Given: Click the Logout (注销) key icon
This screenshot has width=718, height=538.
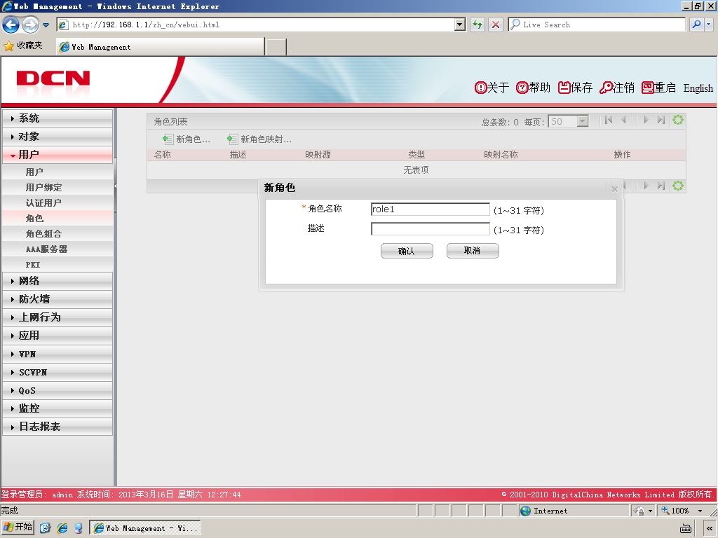Looking at the screenshot, I should [606, 88].
